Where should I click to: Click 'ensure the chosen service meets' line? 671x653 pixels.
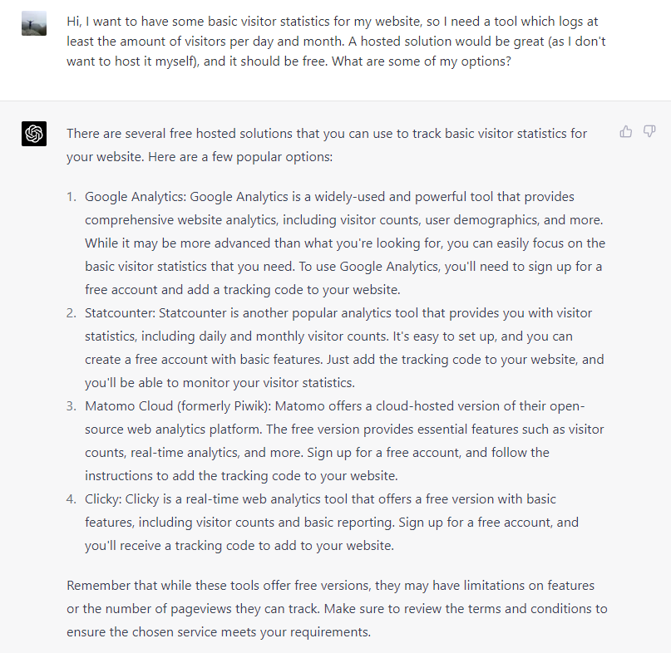coord(219,632)
